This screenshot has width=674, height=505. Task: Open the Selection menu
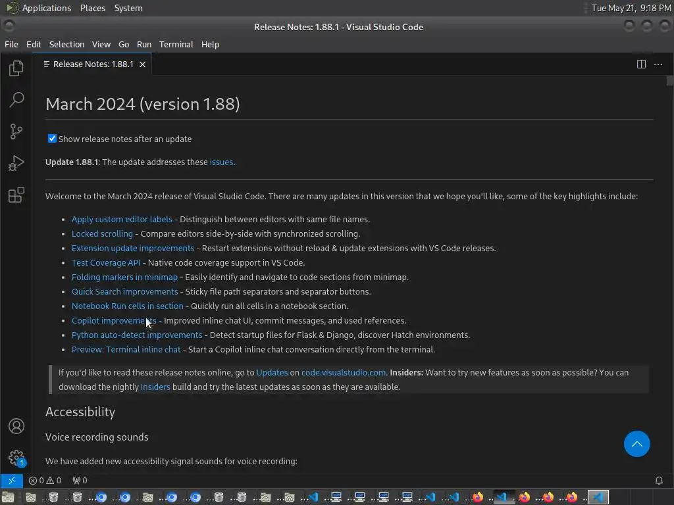point(66,44)
